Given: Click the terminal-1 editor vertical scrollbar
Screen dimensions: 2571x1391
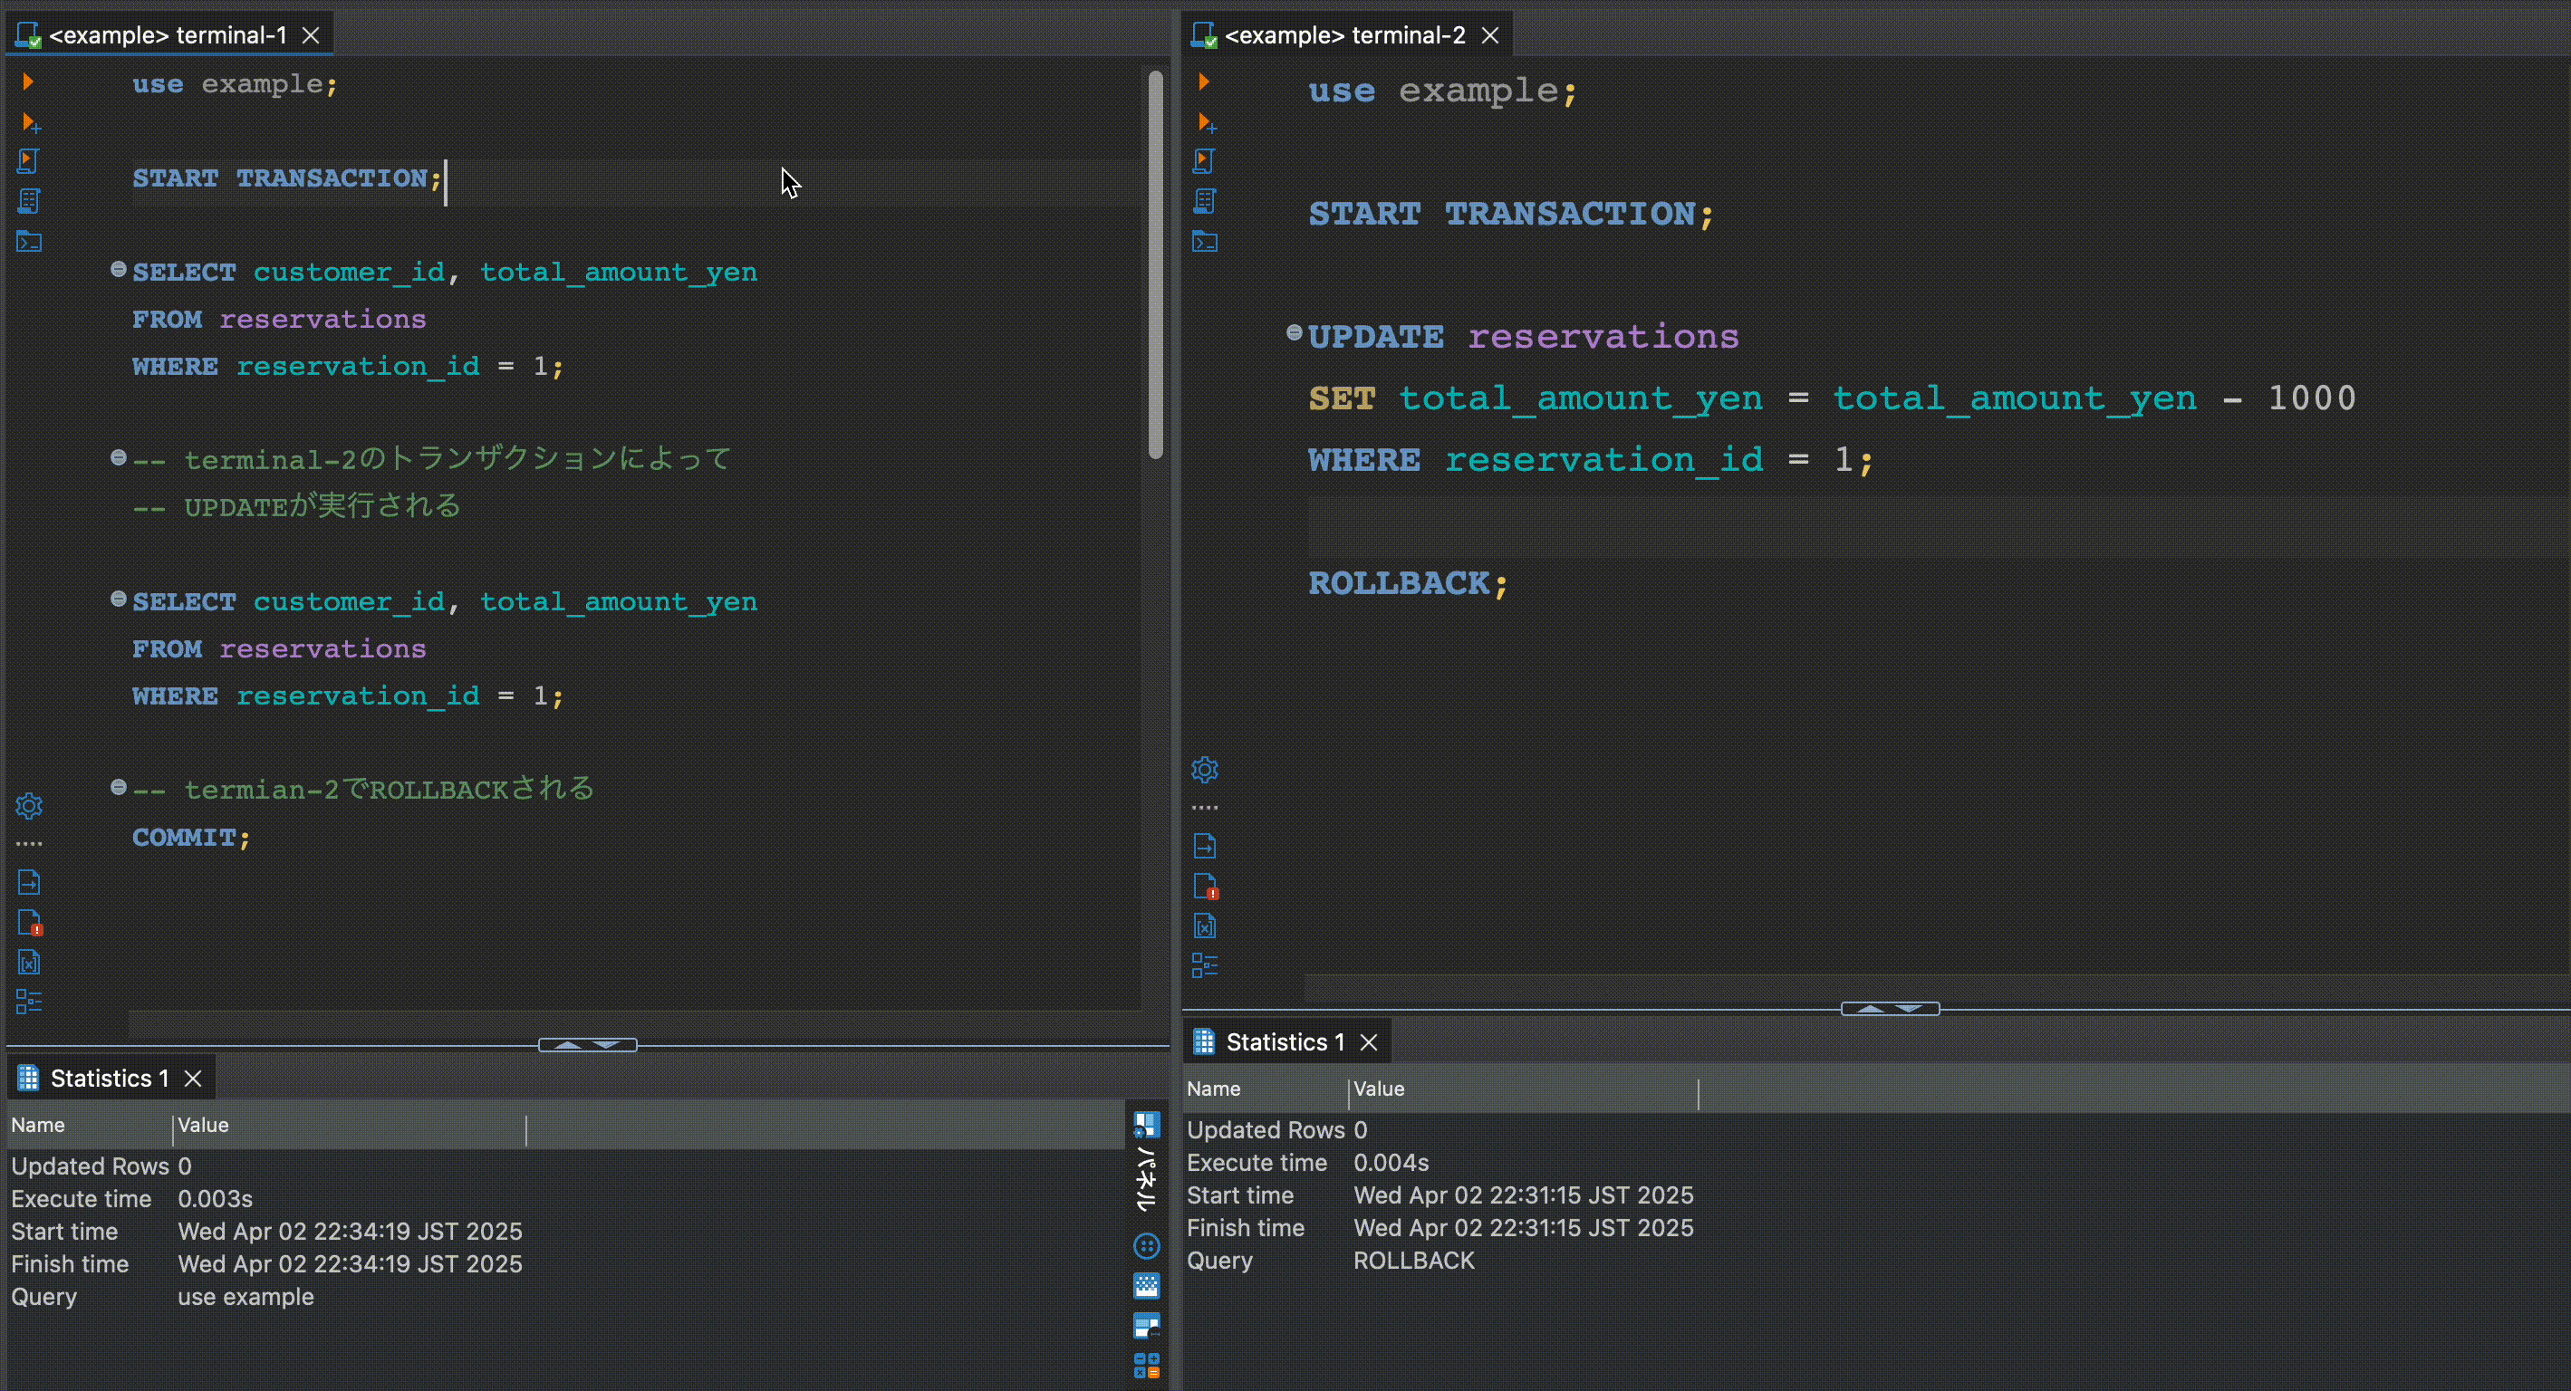Looking at the screenshot, I should 1155,264.
